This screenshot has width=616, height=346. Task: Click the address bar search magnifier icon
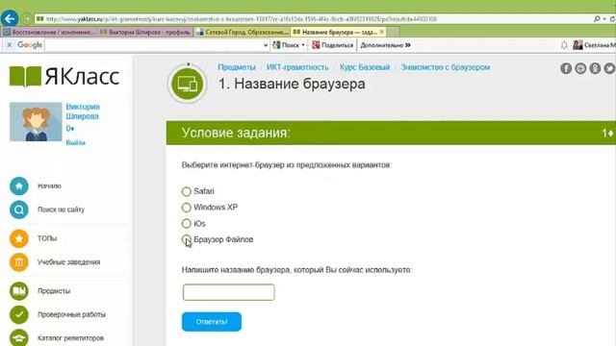coord(597,19)
